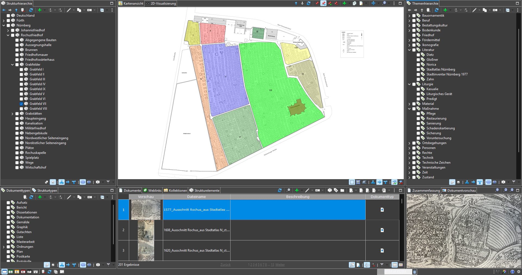The width and height of the screenshot is (522, 275).
Task: Select the 1608_Ausschnitt Rochus document row
Action: coord(197,230)
